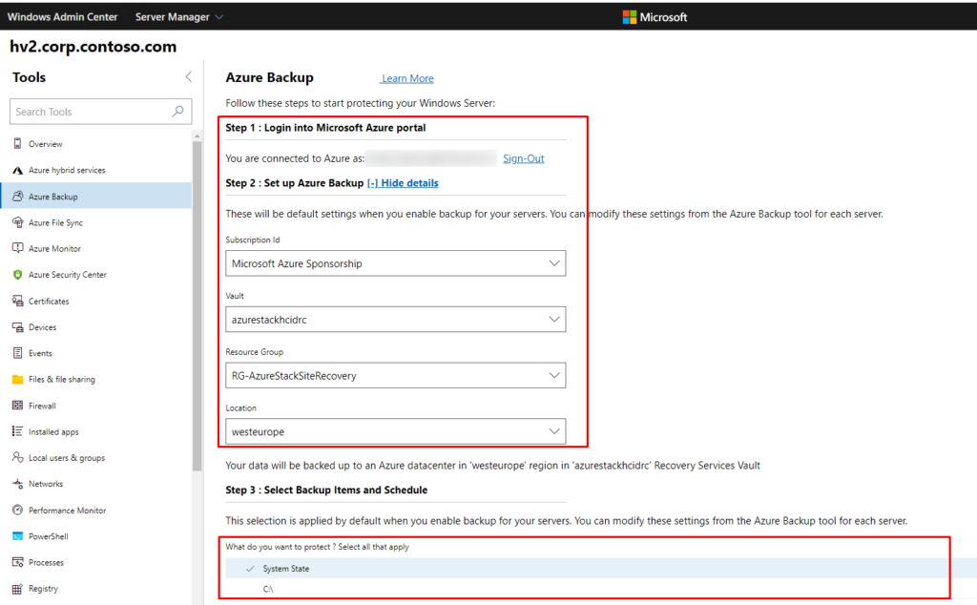Image resolution: width=977 pixels, height=605 pixels.
Task: Open the Subscription Id dropdown
Action: coord(396,263)
